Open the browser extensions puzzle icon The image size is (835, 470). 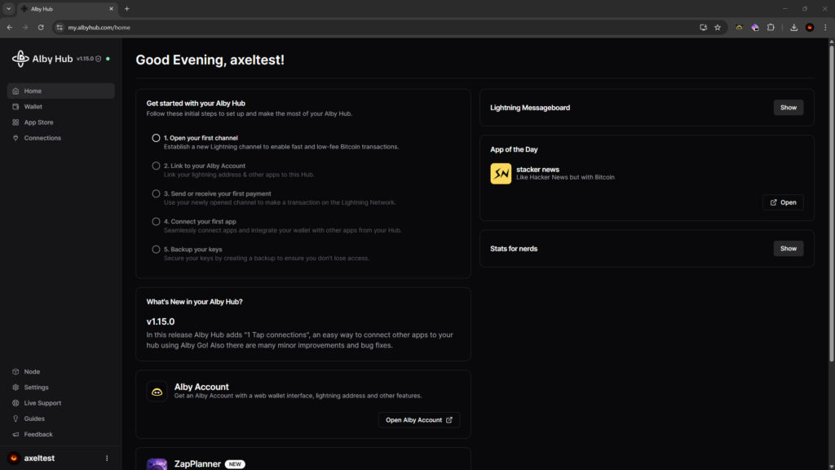pyautogui.click(x=771, y=27)
